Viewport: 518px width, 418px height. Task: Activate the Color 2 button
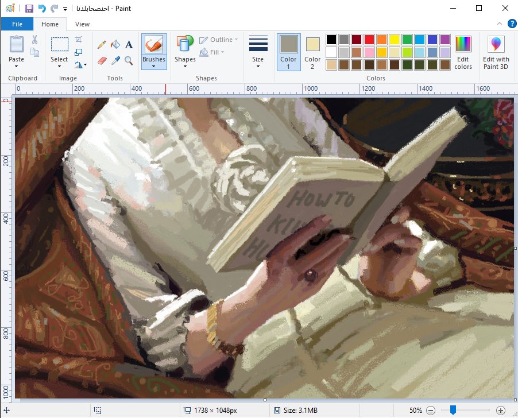pyautogui.click(x=312, y=52)
